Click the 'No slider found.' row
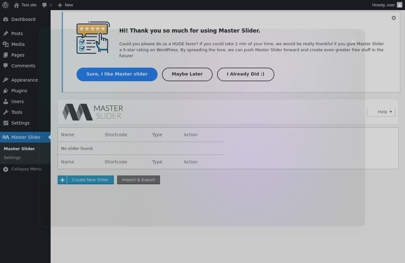The image size is (405, 263). [x=141, y=148]
